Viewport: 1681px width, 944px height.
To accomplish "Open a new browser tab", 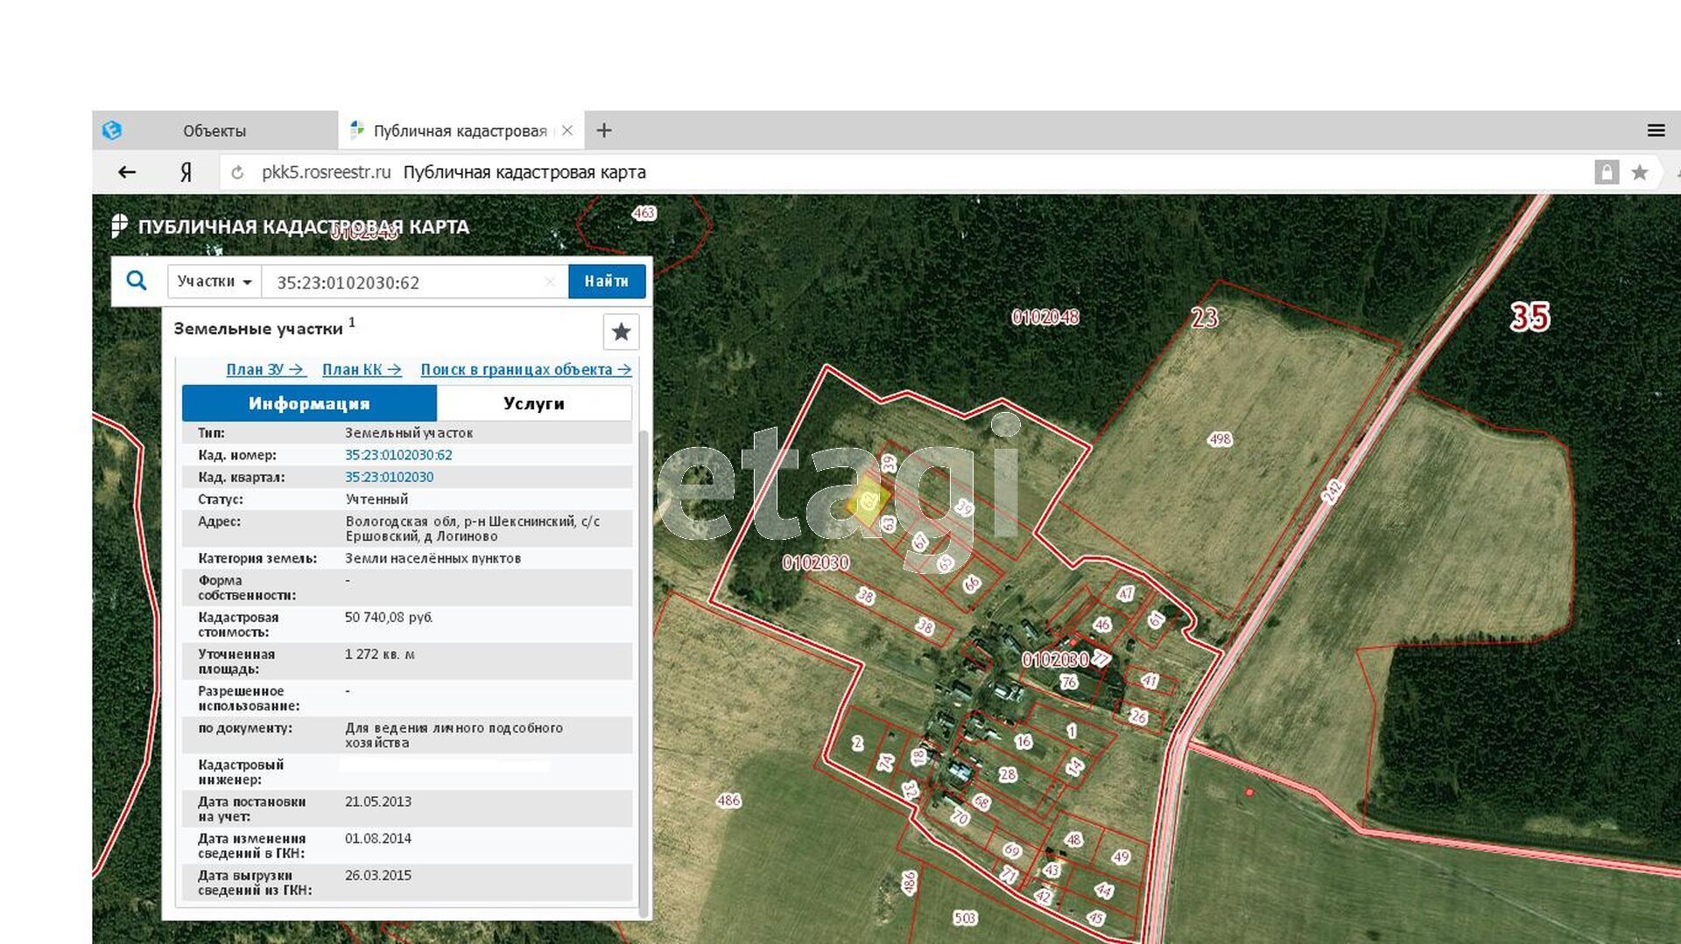I will click(x=604, y=130).
